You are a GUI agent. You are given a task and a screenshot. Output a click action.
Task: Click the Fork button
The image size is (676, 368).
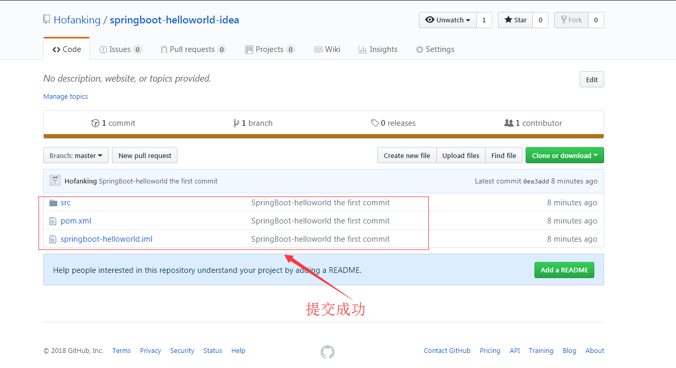[x=571, y=20]
